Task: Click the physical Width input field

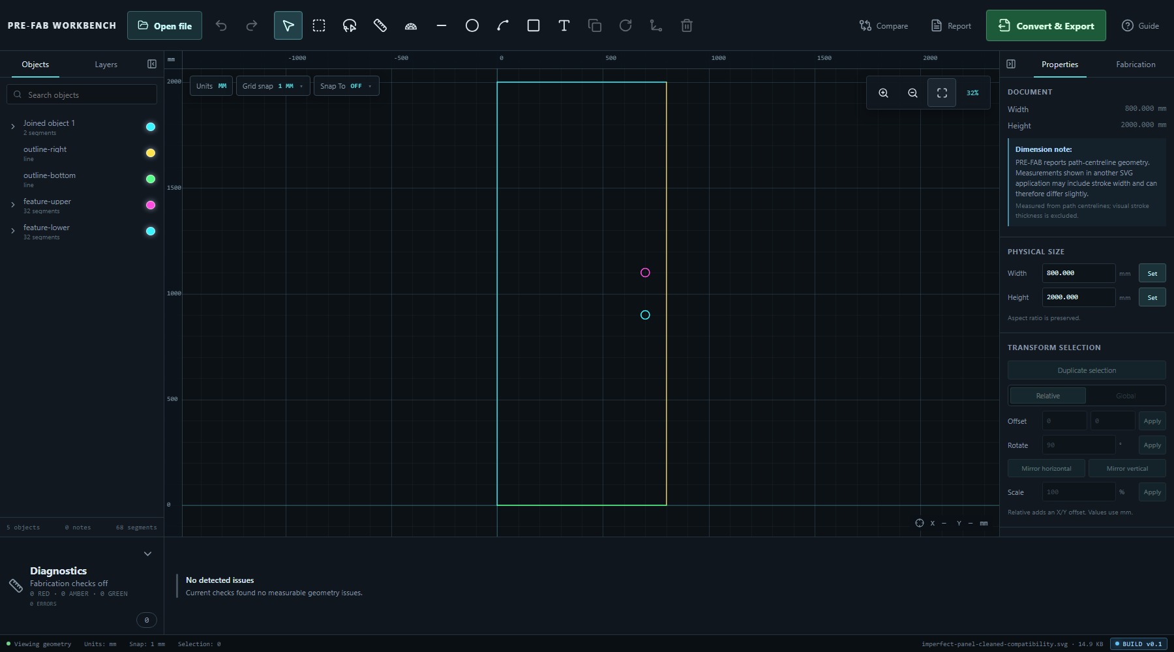Action: point(1078,273)
